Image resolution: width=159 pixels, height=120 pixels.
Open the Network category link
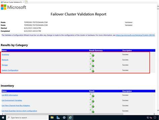[x=5, y=60]
